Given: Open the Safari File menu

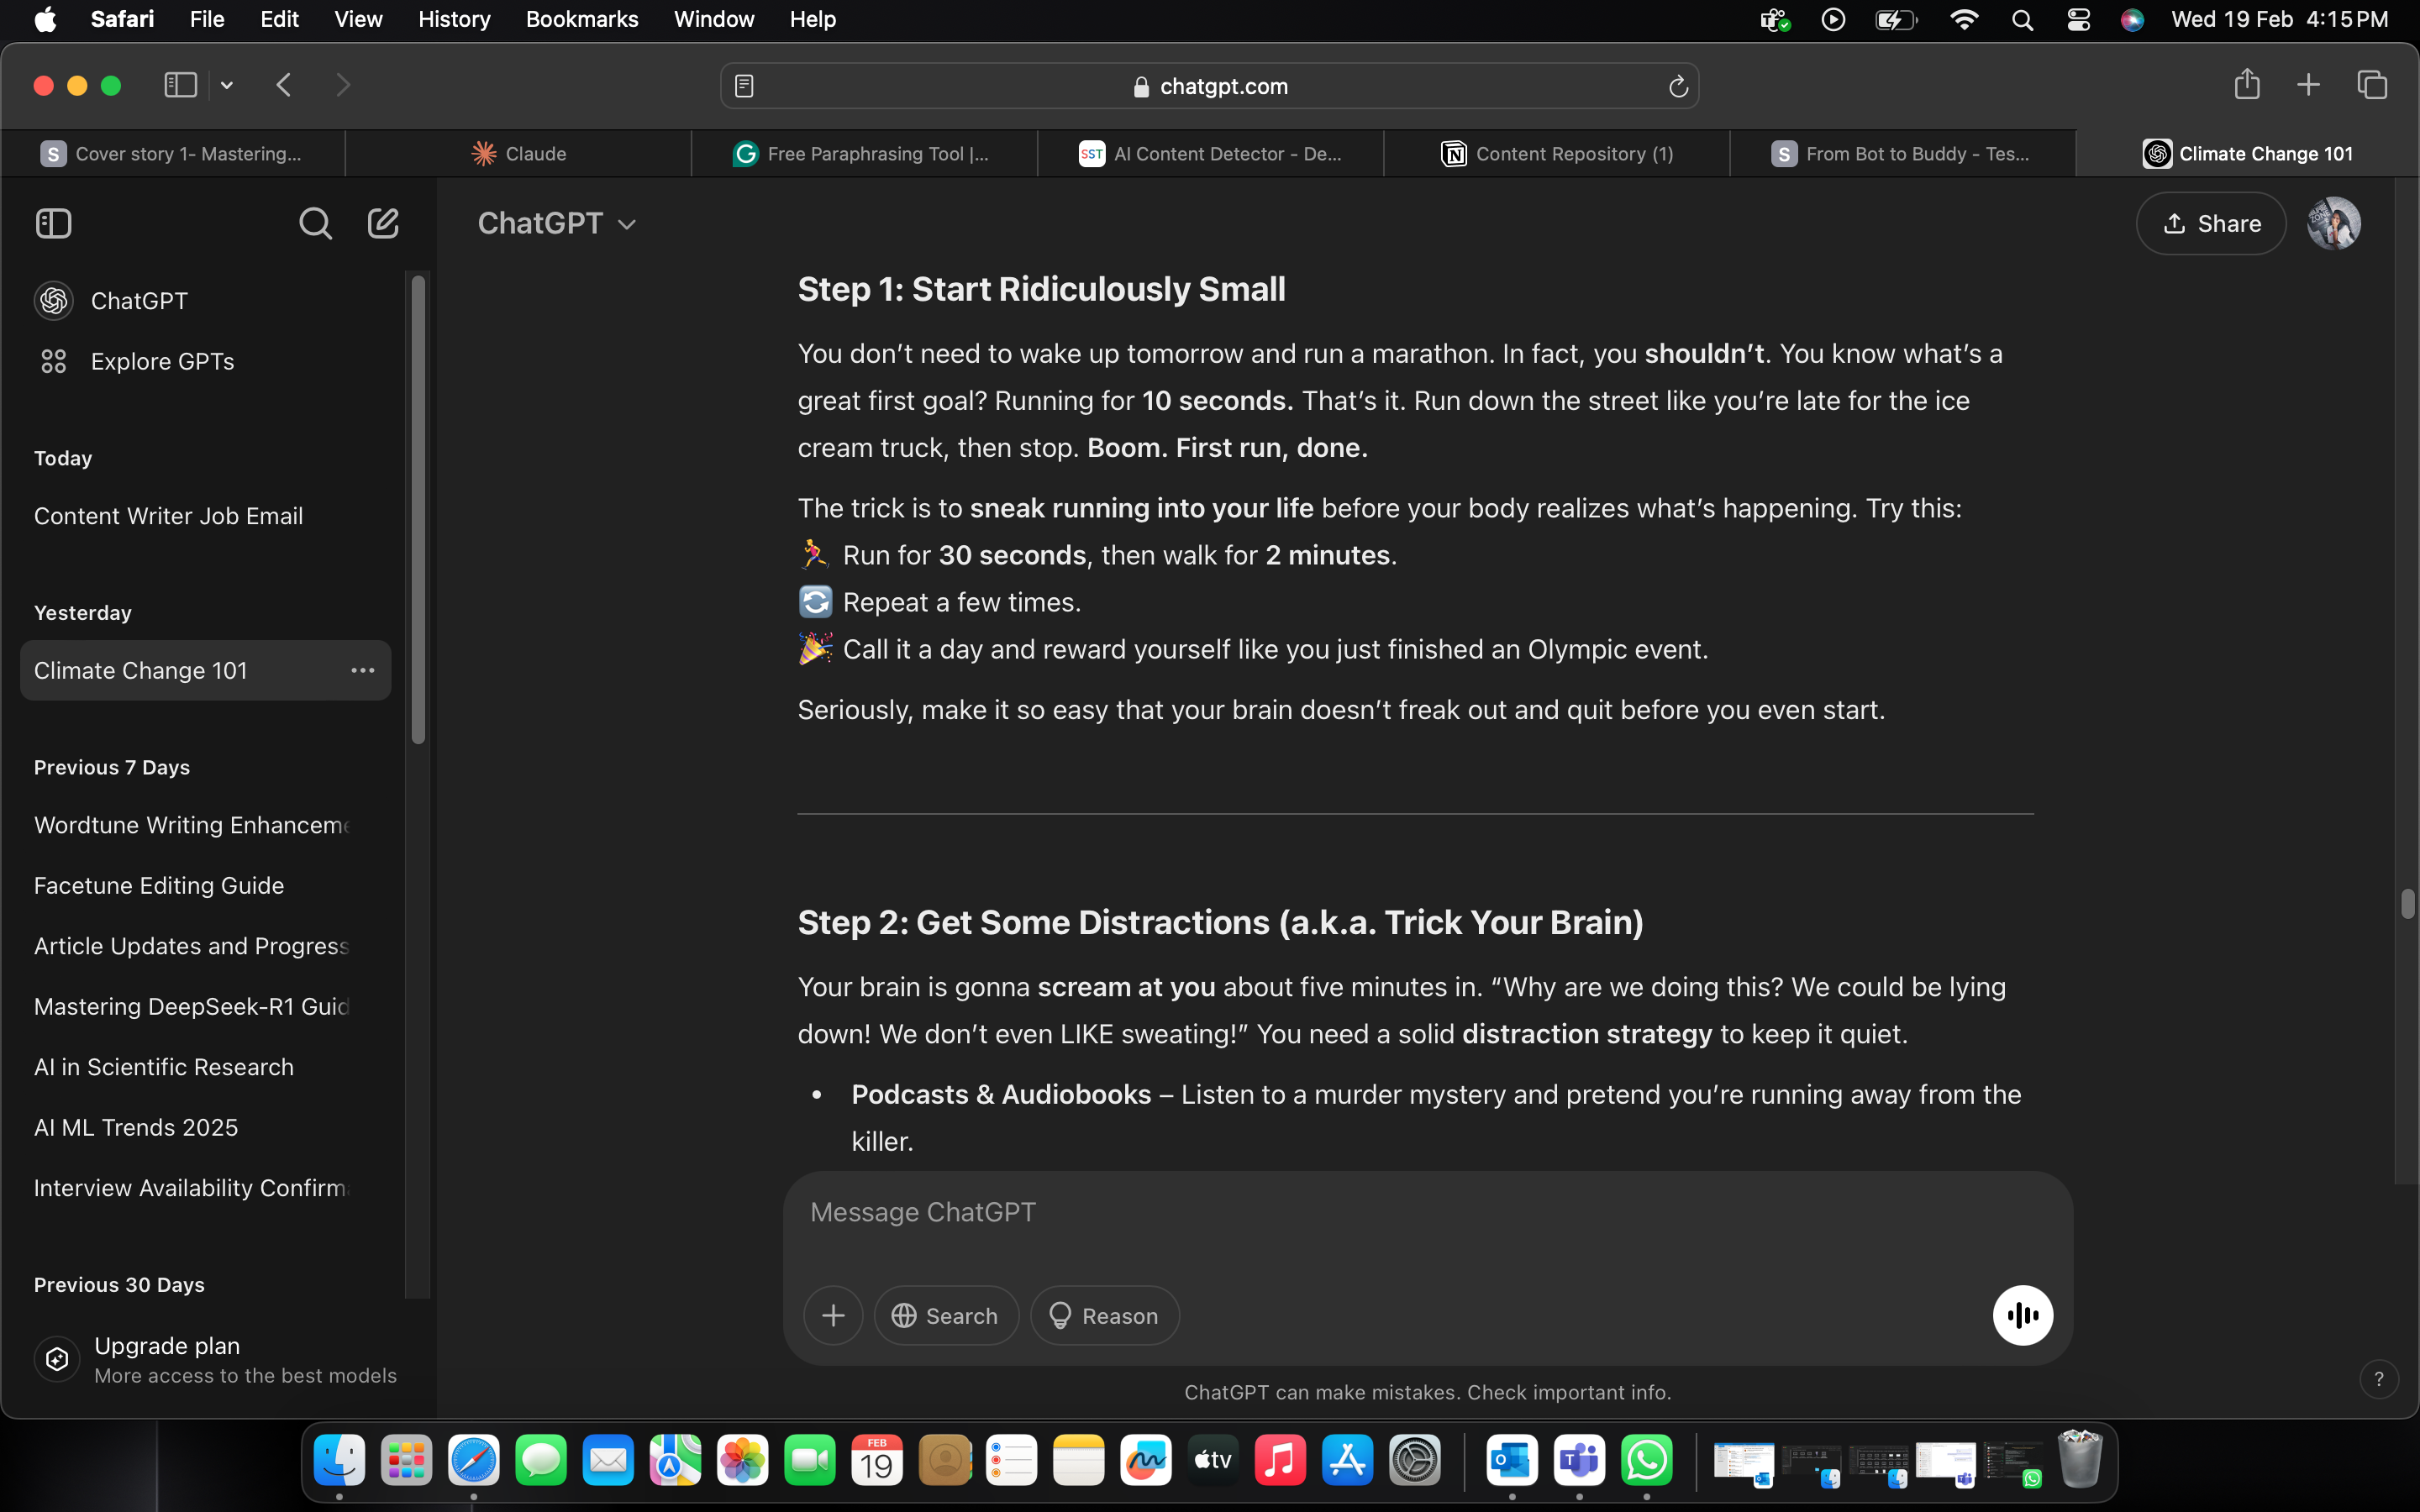Looking at the screenshot, I should click(x=207, y=19).
